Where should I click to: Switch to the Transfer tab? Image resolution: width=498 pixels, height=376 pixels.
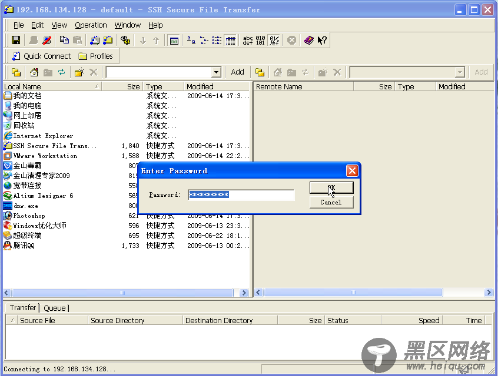pos(23,308)
